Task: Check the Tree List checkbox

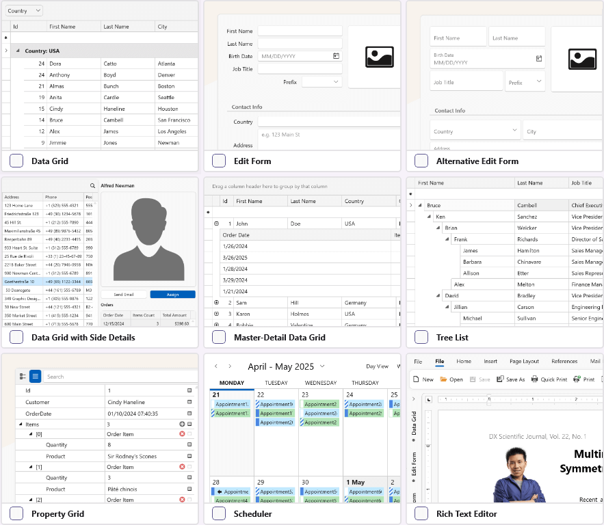Action: click(x=422, y=336)
